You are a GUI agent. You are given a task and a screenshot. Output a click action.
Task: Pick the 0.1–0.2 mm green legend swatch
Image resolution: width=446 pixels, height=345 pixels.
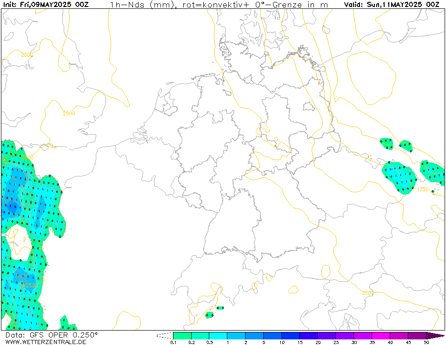click(x=182, y=336)
